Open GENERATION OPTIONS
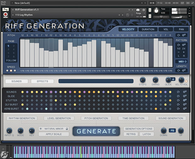This screenshot has width=195, height=159. tap(139, 129)
